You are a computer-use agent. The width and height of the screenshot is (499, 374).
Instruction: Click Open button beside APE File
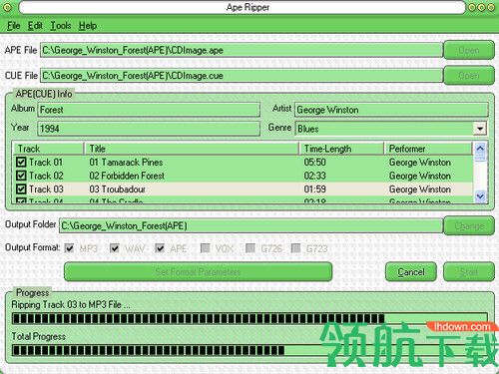pos(469,50)
